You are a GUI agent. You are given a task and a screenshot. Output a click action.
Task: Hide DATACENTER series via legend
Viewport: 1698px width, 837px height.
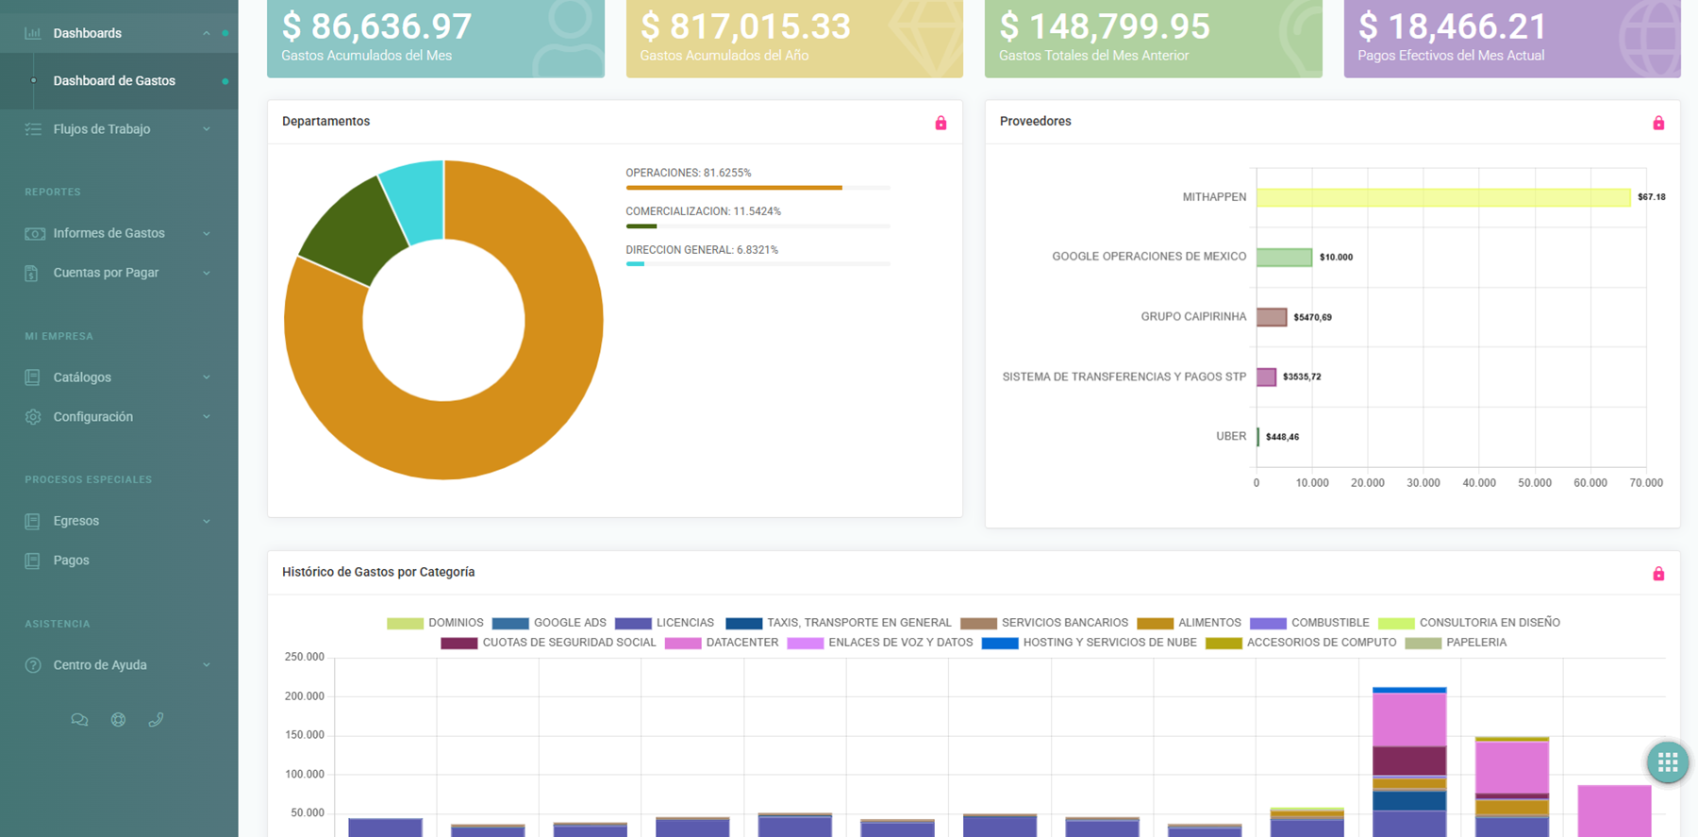[722, 643]
